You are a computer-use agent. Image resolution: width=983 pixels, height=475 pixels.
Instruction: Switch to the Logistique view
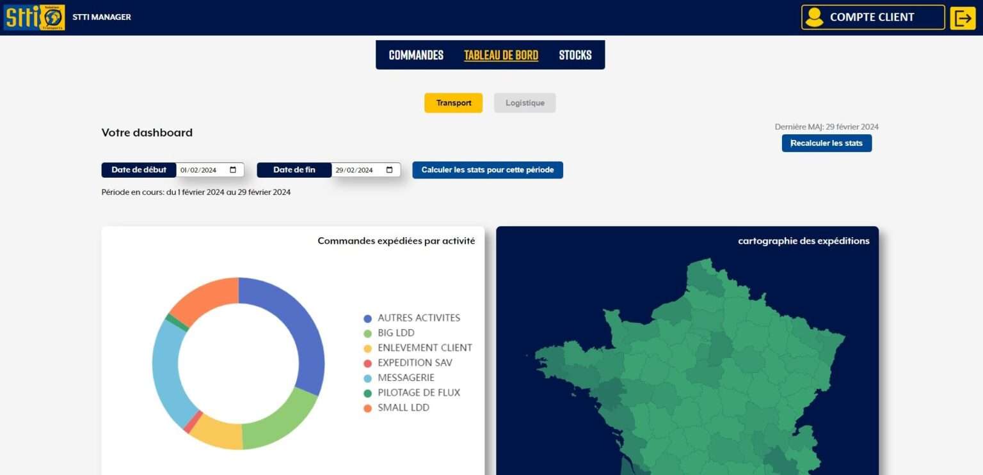(524, 102)
